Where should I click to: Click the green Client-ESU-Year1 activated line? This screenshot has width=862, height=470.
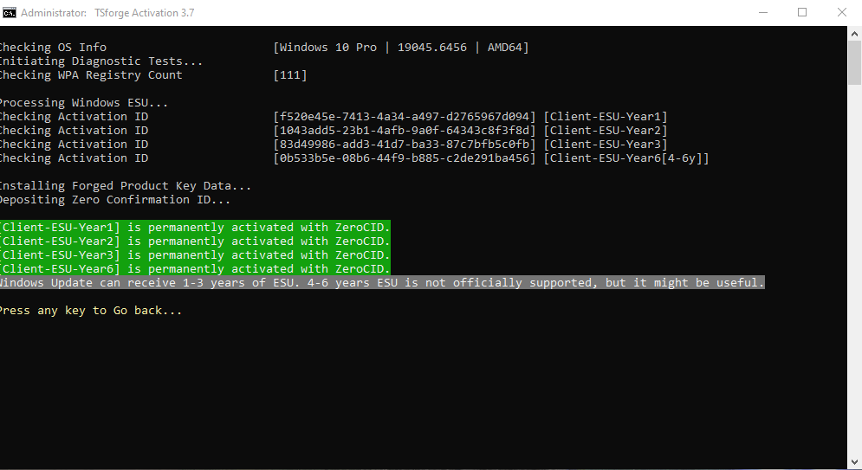pos(194,228)
